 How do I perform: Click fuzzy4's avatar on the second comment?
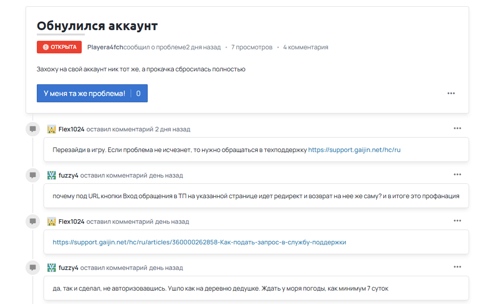click(x=52, y=176)
